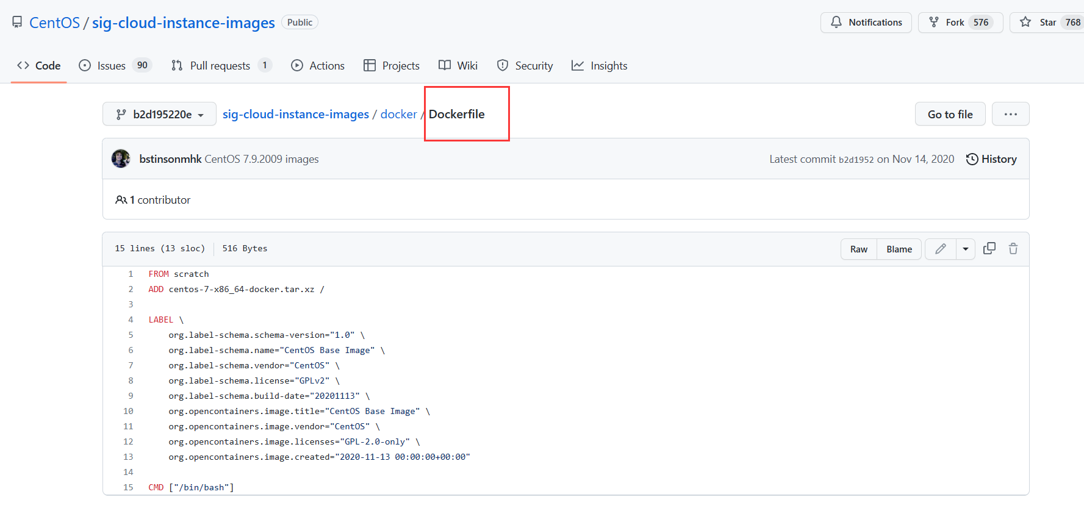Click the contributors people icon
Image resolution: width=1084 pixels, height=511 pixels.
[121, 200]
